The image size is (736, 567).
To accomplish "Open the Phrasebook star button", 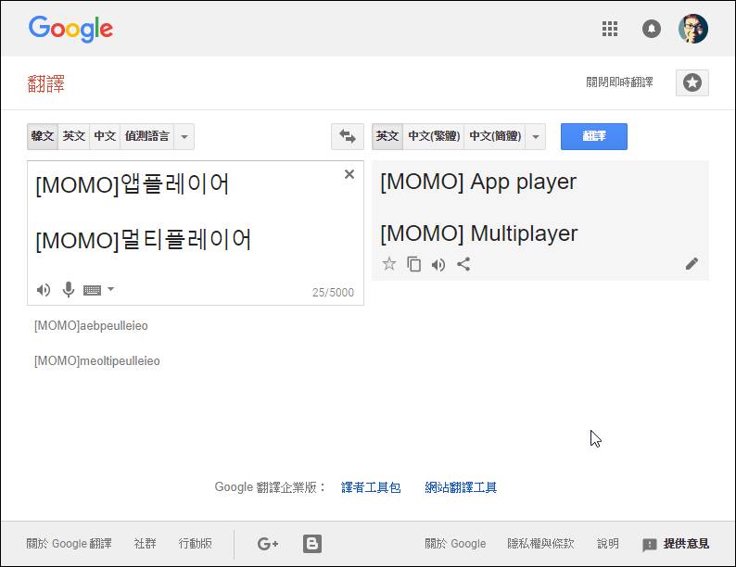I will coord(692,83).
